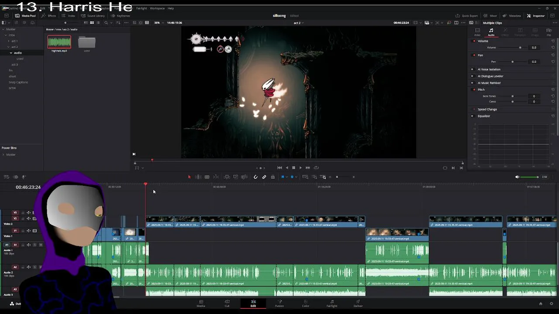Toggle timeline Snapping magnet icon
This screenshot has height=314, width=559.
[255, 177]
